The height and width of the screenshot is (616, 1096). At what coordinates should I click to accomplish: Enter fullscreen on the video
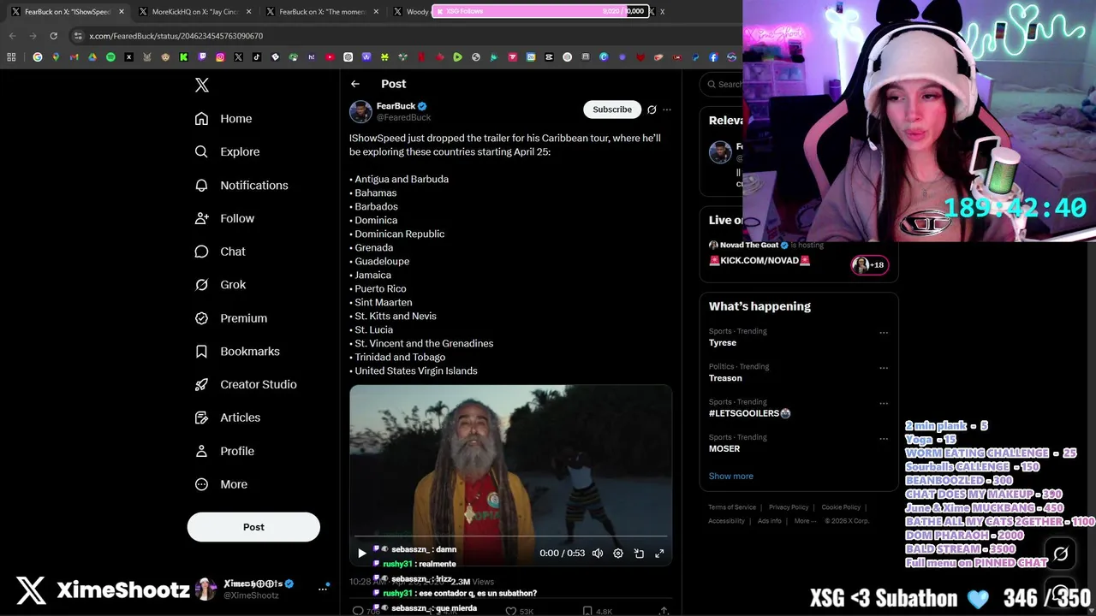(x=659, y=554)
